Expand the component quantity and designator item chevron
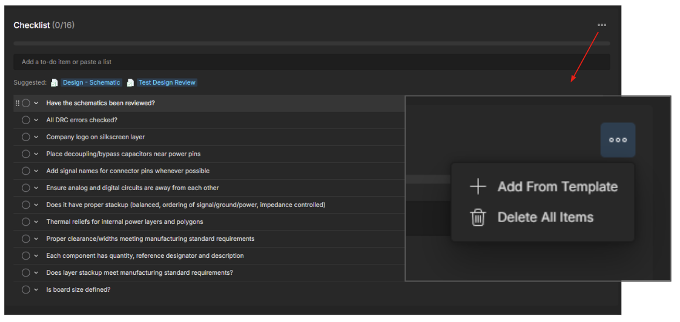The height and width of the screenshot is (322, 680). tap(36, 255)
